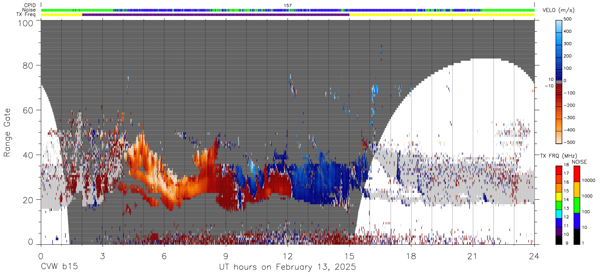This screenshot has width=601, height=277.
Task: Click the CPID value 157
Action: pos(288,5)
